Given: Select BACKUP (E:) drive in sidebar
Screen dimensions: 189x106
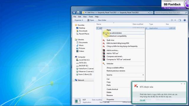Looking at the screenshot, I should [x=84, y=66].
